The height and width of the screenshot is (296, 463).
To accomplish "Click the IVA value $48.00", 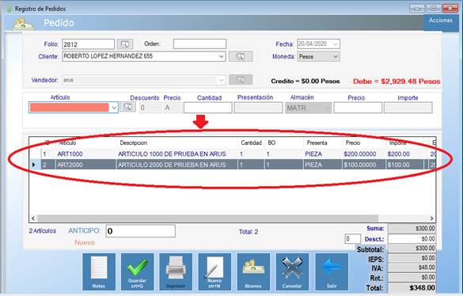I will point(412,268).
